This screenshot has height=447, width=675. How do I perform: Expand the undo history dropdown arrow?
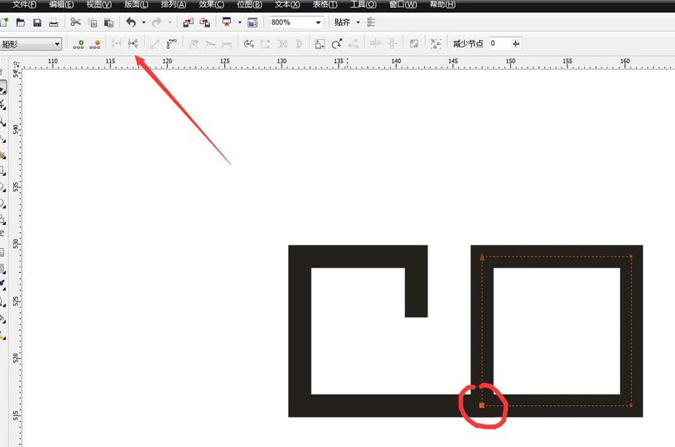click(x=144, y=22)
